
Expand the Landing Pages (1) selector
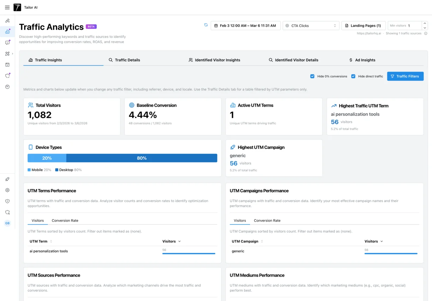point(363,25)
